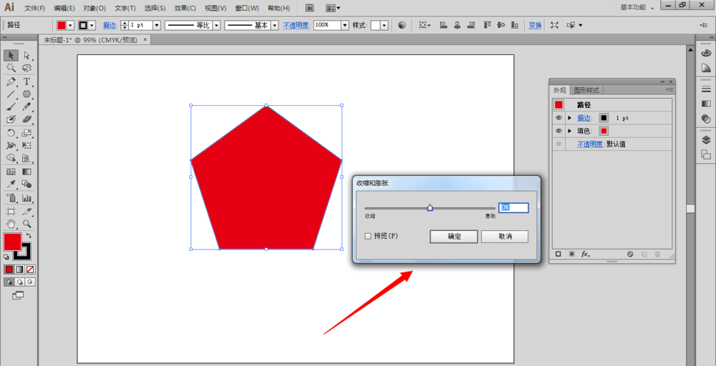Select the Eyedropper tool

(x=11, y=184)
